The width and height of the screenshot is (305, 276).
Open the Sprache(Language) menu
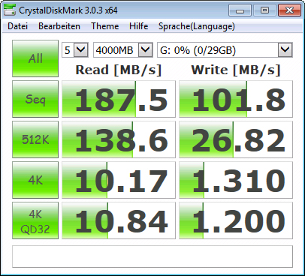197,26
